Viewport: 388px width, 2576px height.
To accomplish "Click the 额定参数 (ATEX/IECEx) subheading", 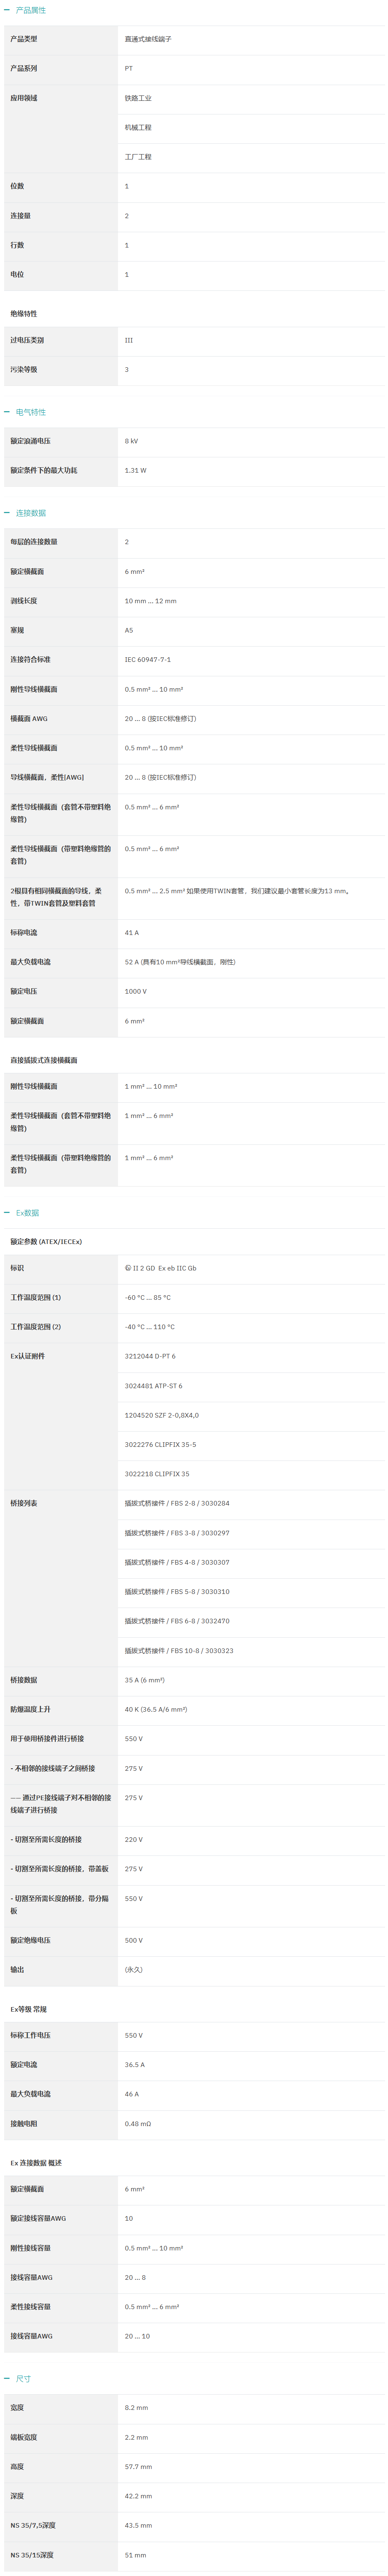I will click(46, 1242).
